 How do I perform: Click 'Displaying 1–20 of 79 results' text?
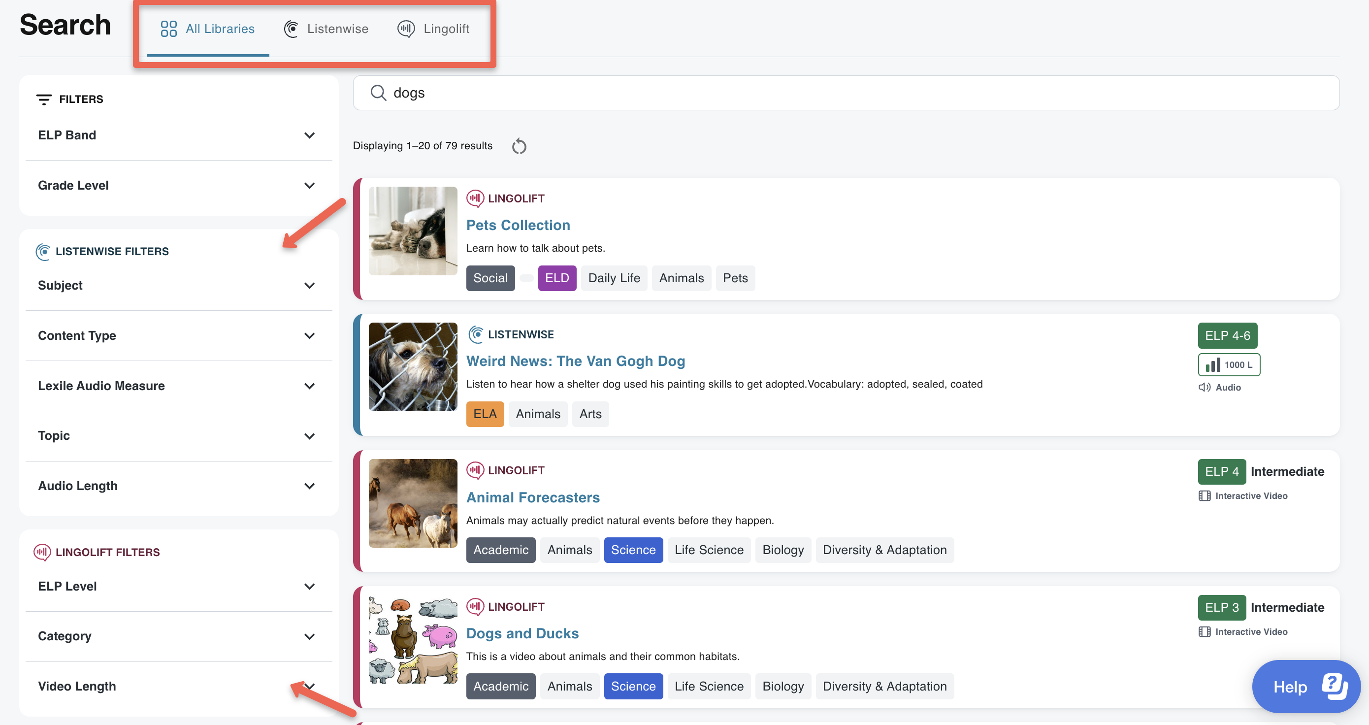[423, 146]
